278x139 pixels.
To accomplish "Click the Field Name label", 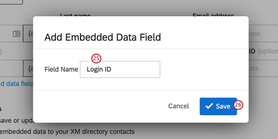I will click(61, 69).
